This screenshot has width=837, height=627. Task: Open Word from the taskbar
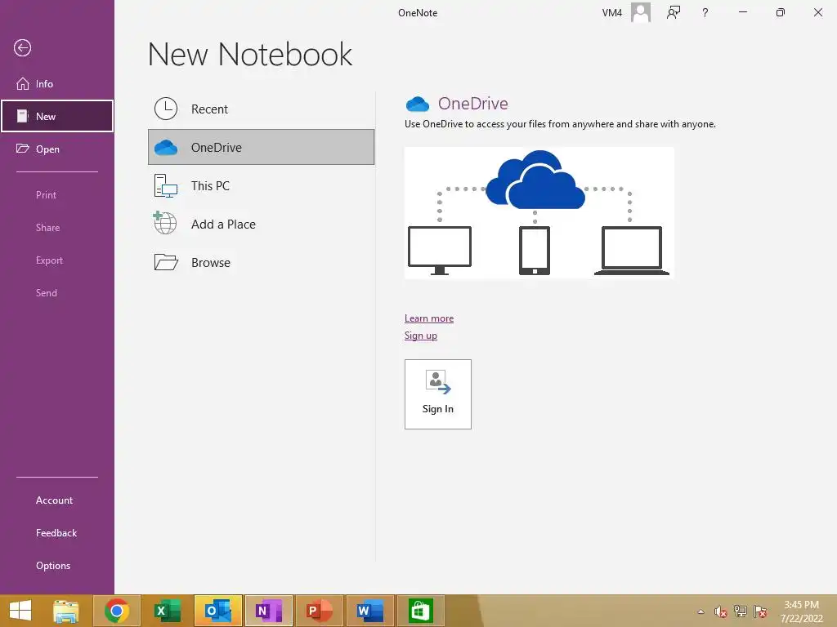tap(370, 611)
